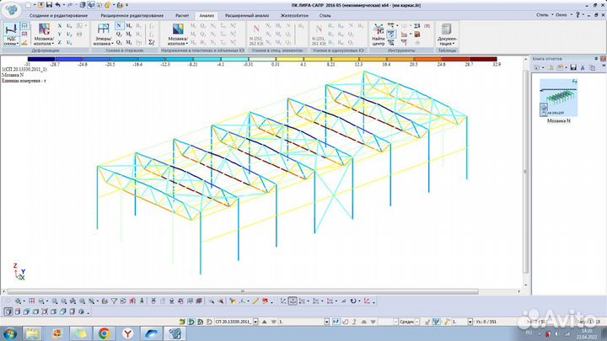Image resolution: width=607 pixels, height=341 pixels.
Task: Click the dark red 28.7 color scale segment
Action: pyautogui.click(x=481, y=58)
